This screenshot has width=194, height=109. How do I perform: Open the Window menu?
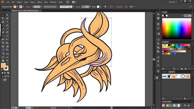(x=53, y=2)
